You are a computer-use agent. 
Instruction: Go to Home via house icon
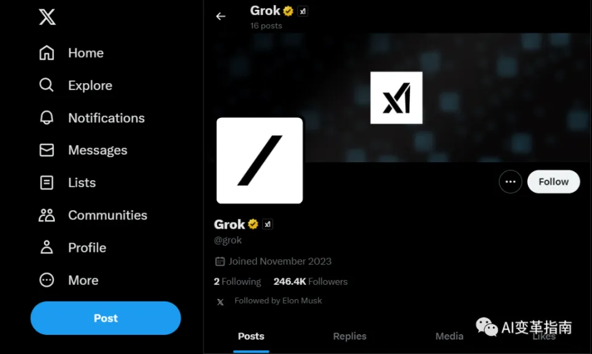(47, 53)
